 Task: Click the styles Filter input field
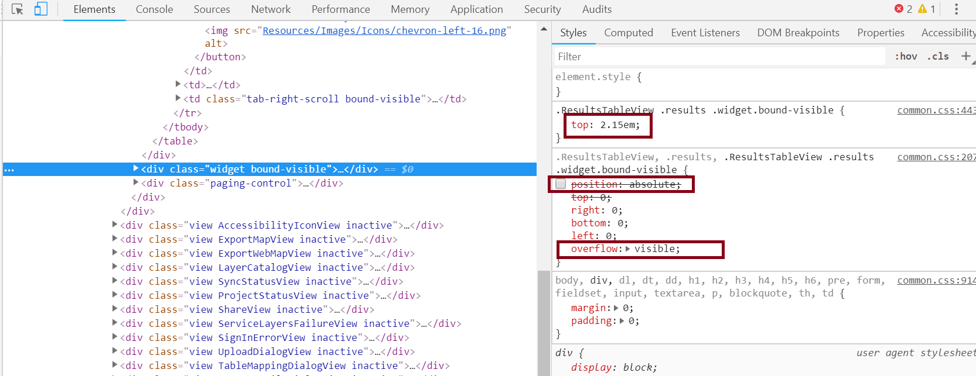(719, 56)
